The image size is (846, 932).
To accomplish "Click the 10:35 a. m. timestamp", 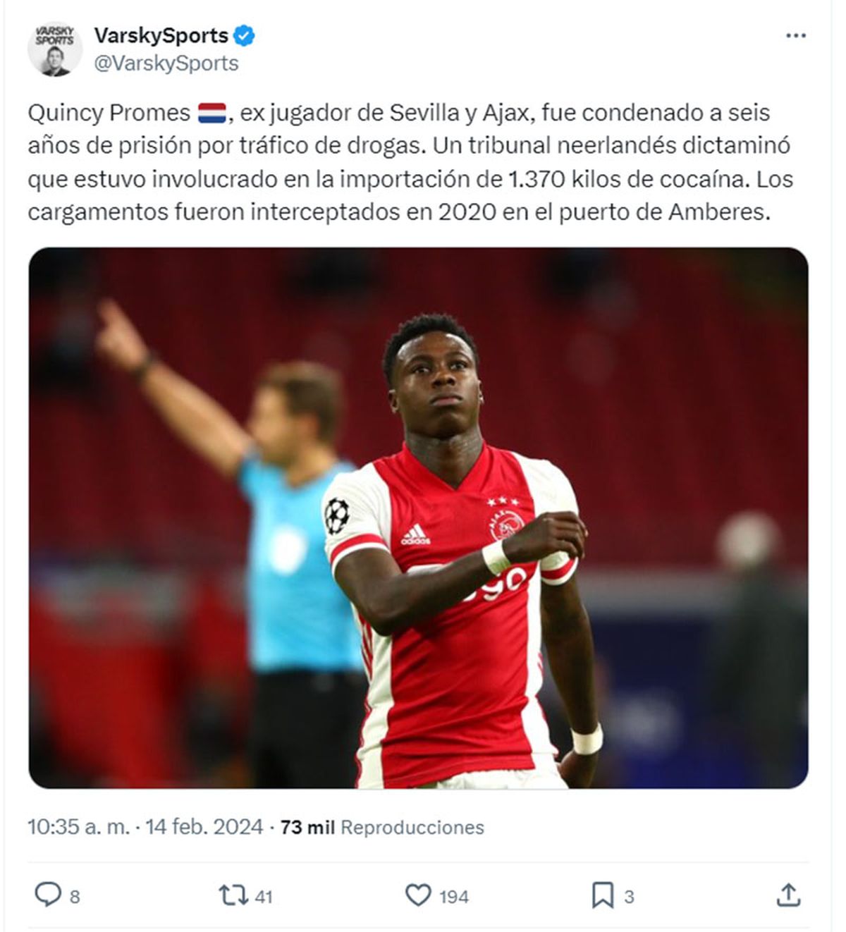I will tap(78, 827).
